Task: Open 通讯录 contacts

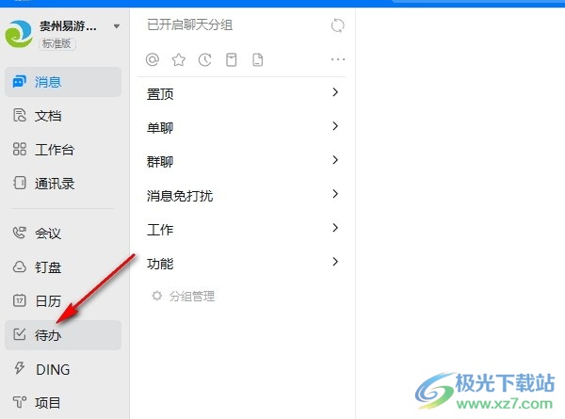Action: click(x=63, y=184)
